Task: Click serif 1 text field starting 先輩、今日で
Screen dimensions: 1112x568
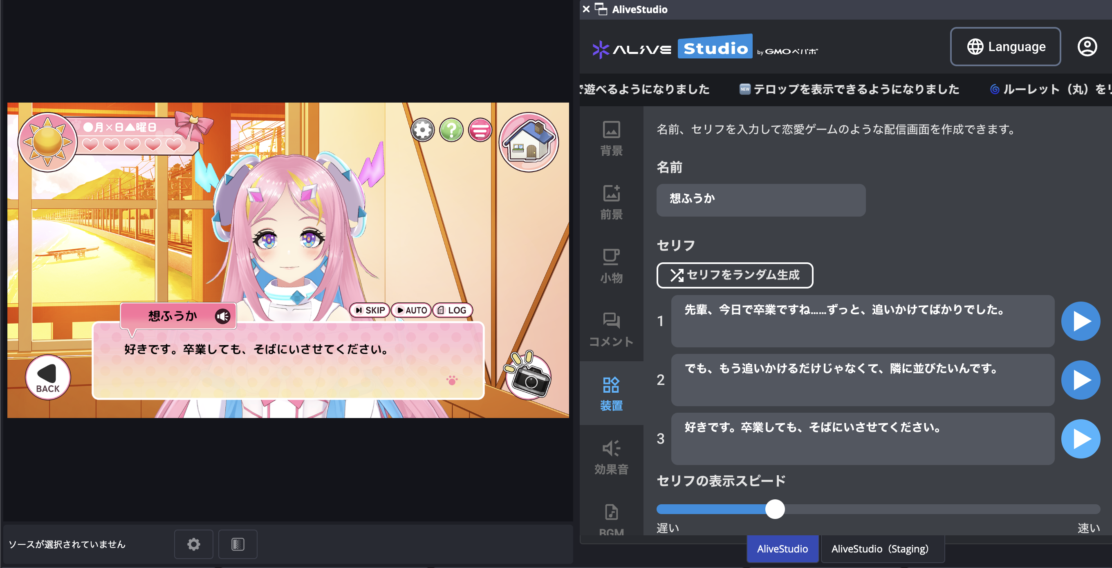Action: pyautogui.click(x=863, y=321)
